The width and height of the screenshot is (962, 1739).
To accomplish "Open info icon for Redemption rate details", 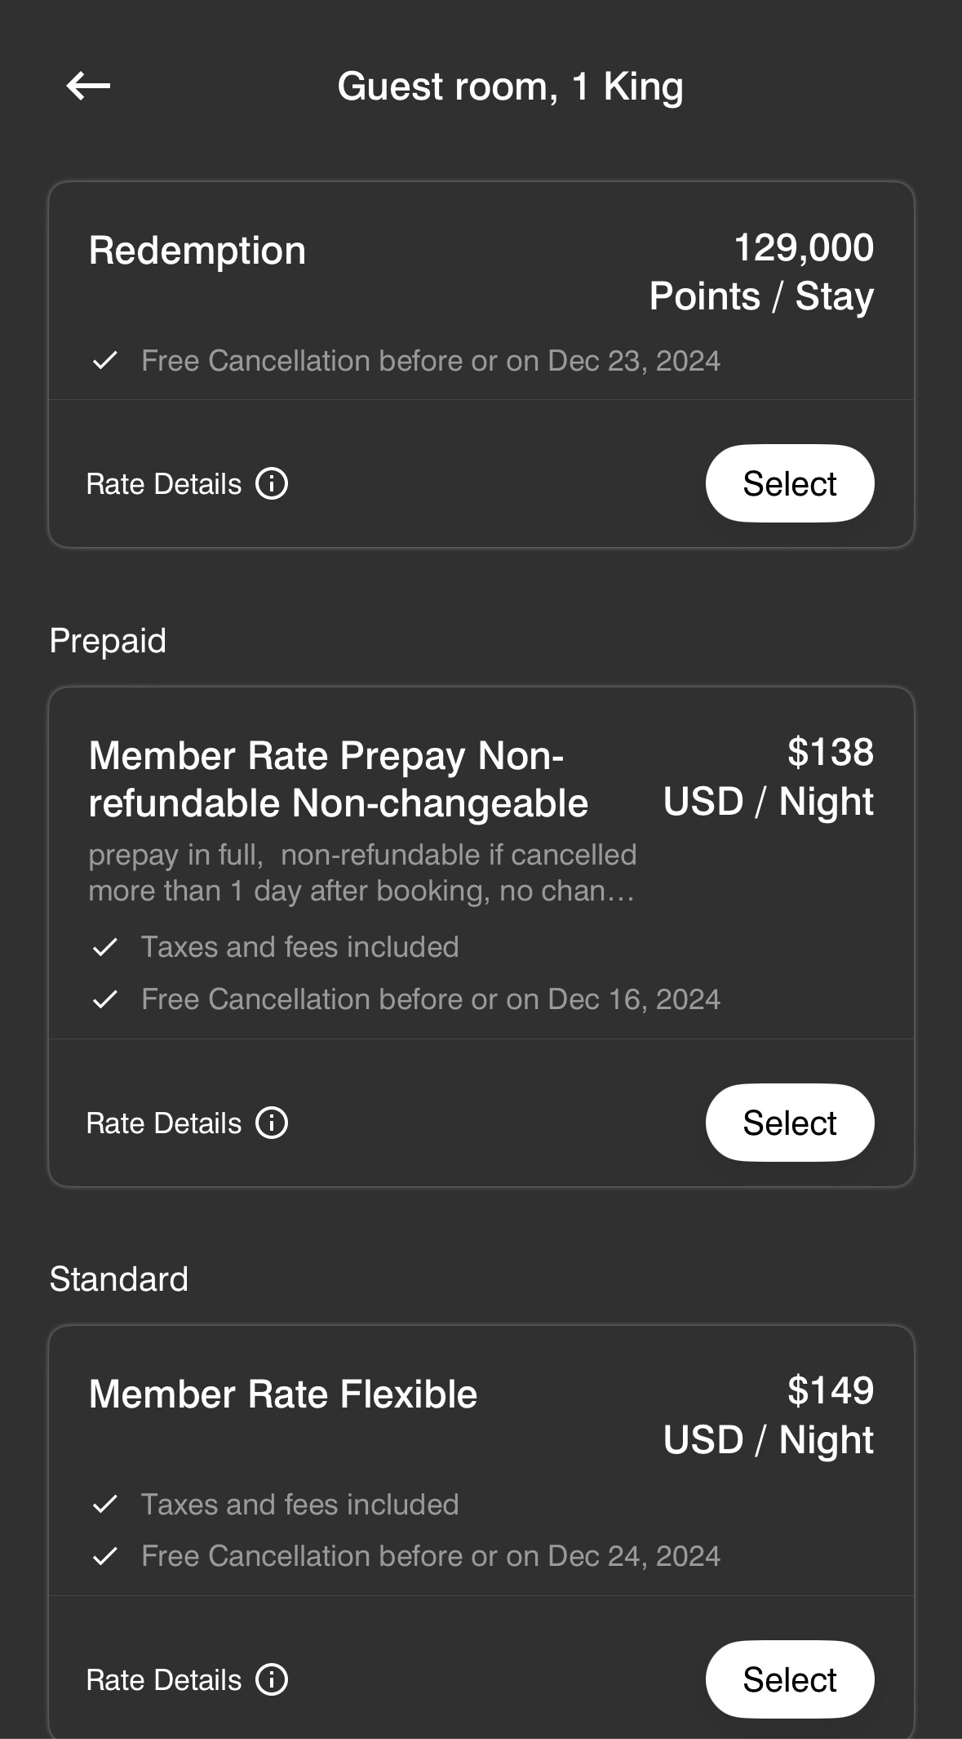I will pyautogui.click(x=272, y=484).
